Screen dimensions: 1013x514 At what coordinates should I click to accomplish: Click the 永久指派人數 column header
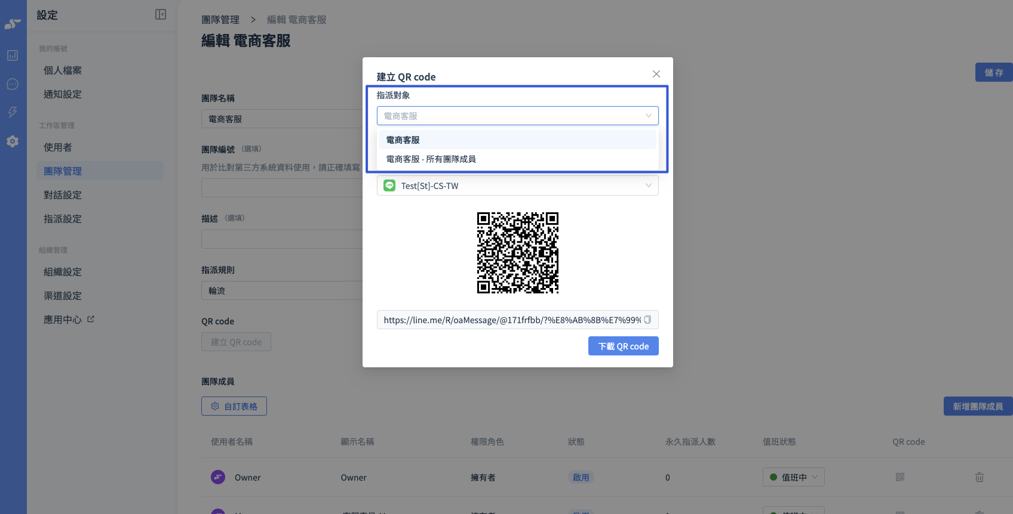point(690,442)
